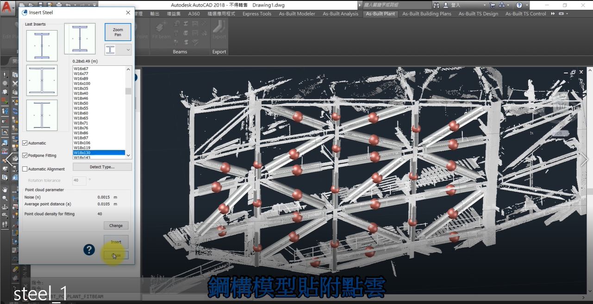Click the Undo arrow in quick access toolbar

68,5
